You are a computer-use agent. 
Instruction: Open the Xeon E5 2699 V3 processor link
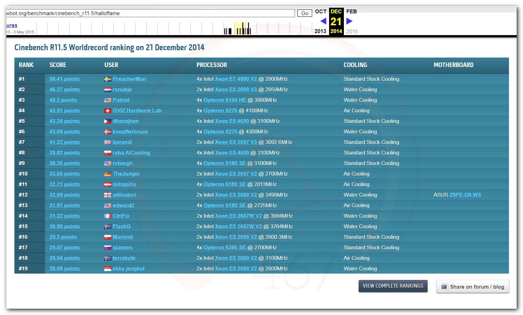click(x=236, y=90)
